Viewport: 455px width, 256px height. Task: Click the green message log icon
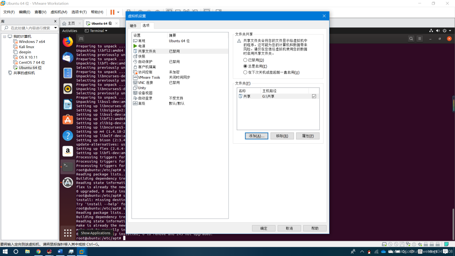(446, 244)
